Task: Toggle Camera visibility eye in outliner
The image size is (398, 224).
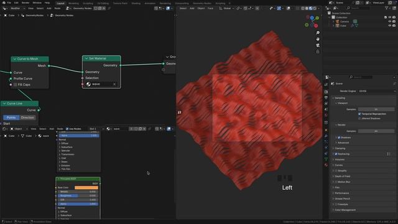Action: 390,22
